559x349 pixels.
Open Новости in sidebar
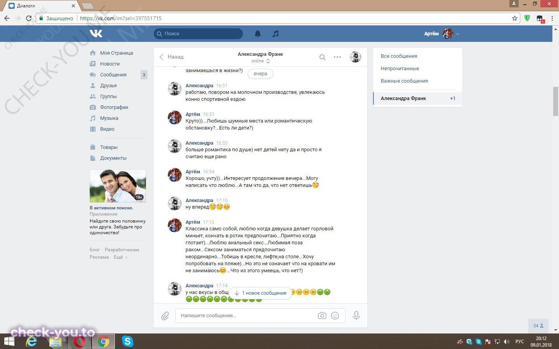click(x=110, y=64)
